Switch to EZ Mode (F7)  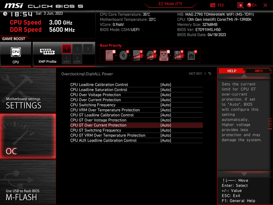tap(170, 4)
